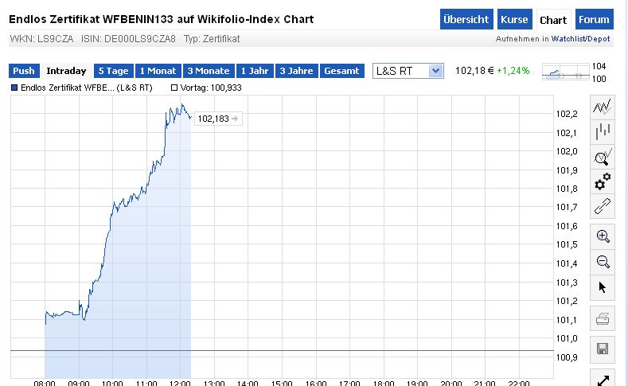628x386 pixels.
Task: Toggle the Vortag legend box
Action: pos(174,88)
